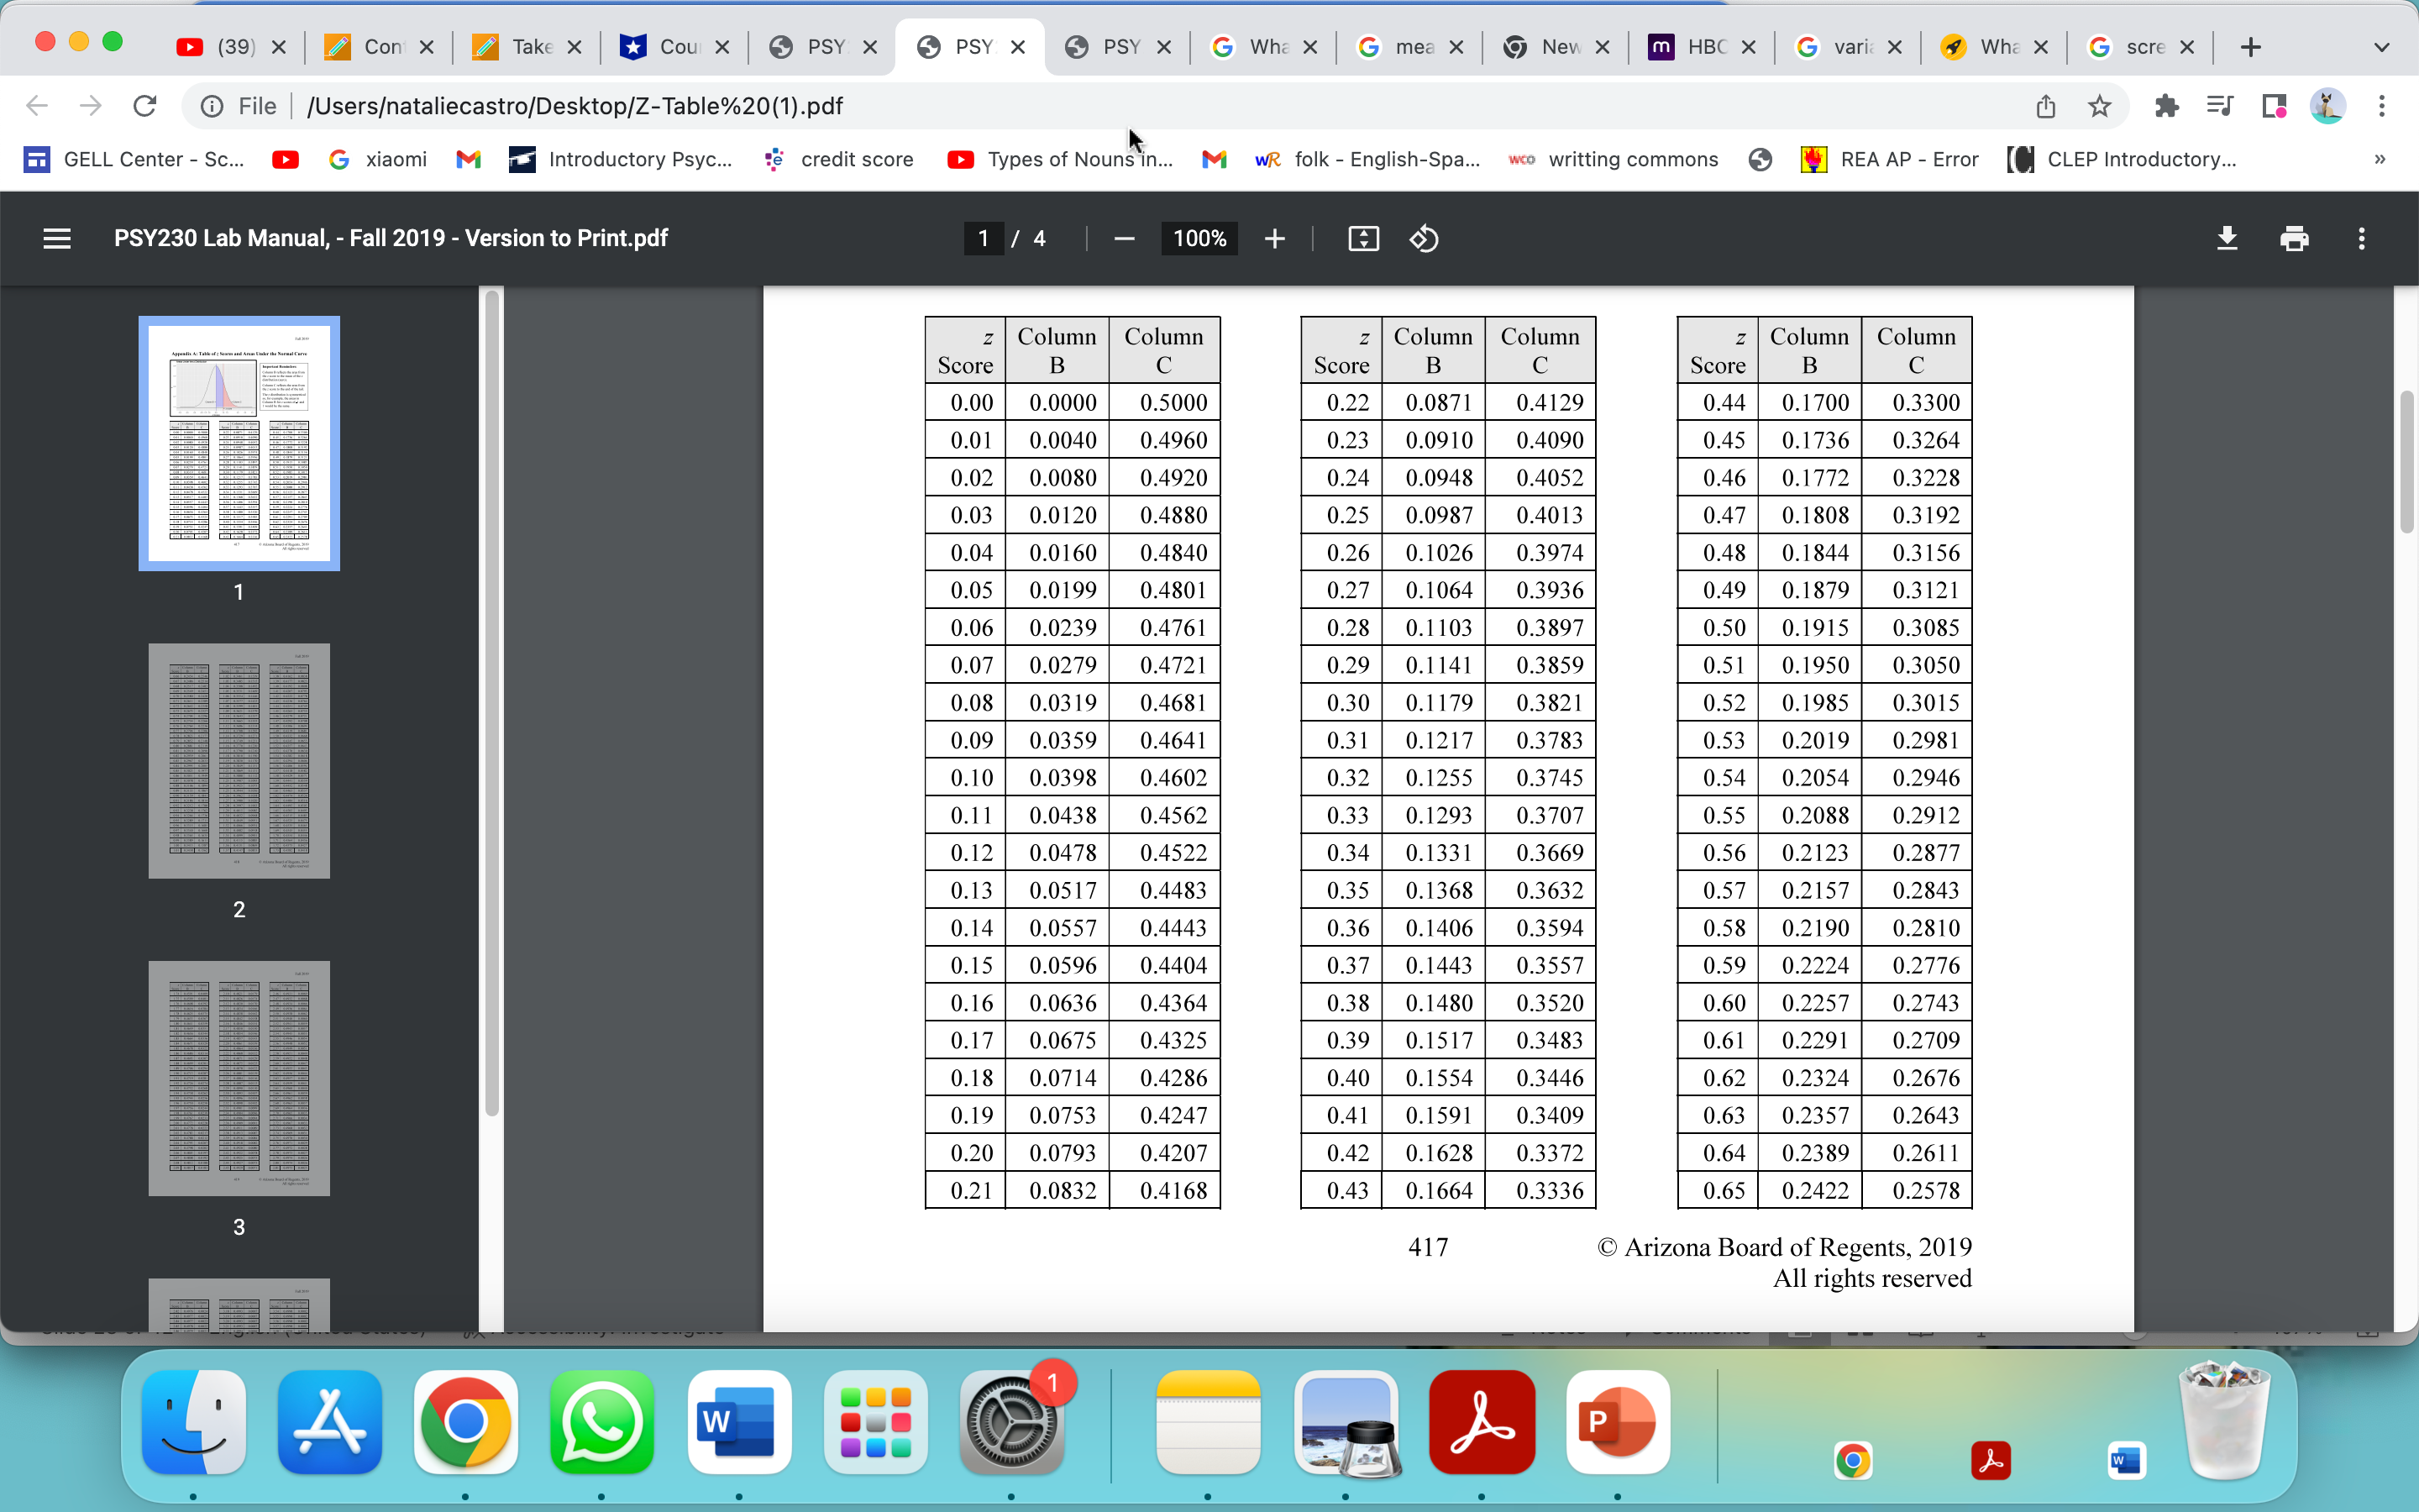
Task: Select page 2 thumbnail
Action: (x=239, y=761)
